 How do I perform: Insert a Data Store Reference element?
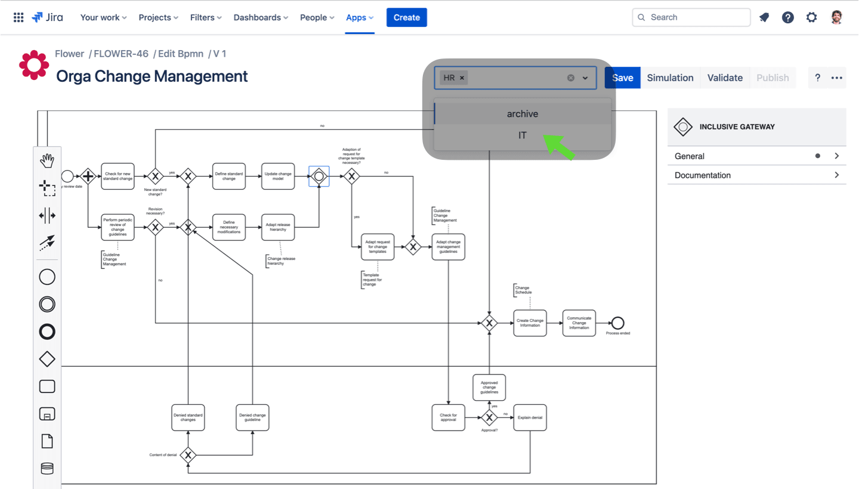(x=47, y=469)
